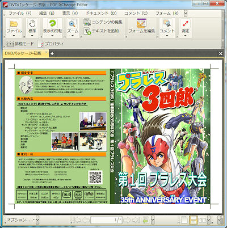Switch to DVDパッケージ-初版 document tab
This screenshot has height=228, width=227.
tap(23, 53)
